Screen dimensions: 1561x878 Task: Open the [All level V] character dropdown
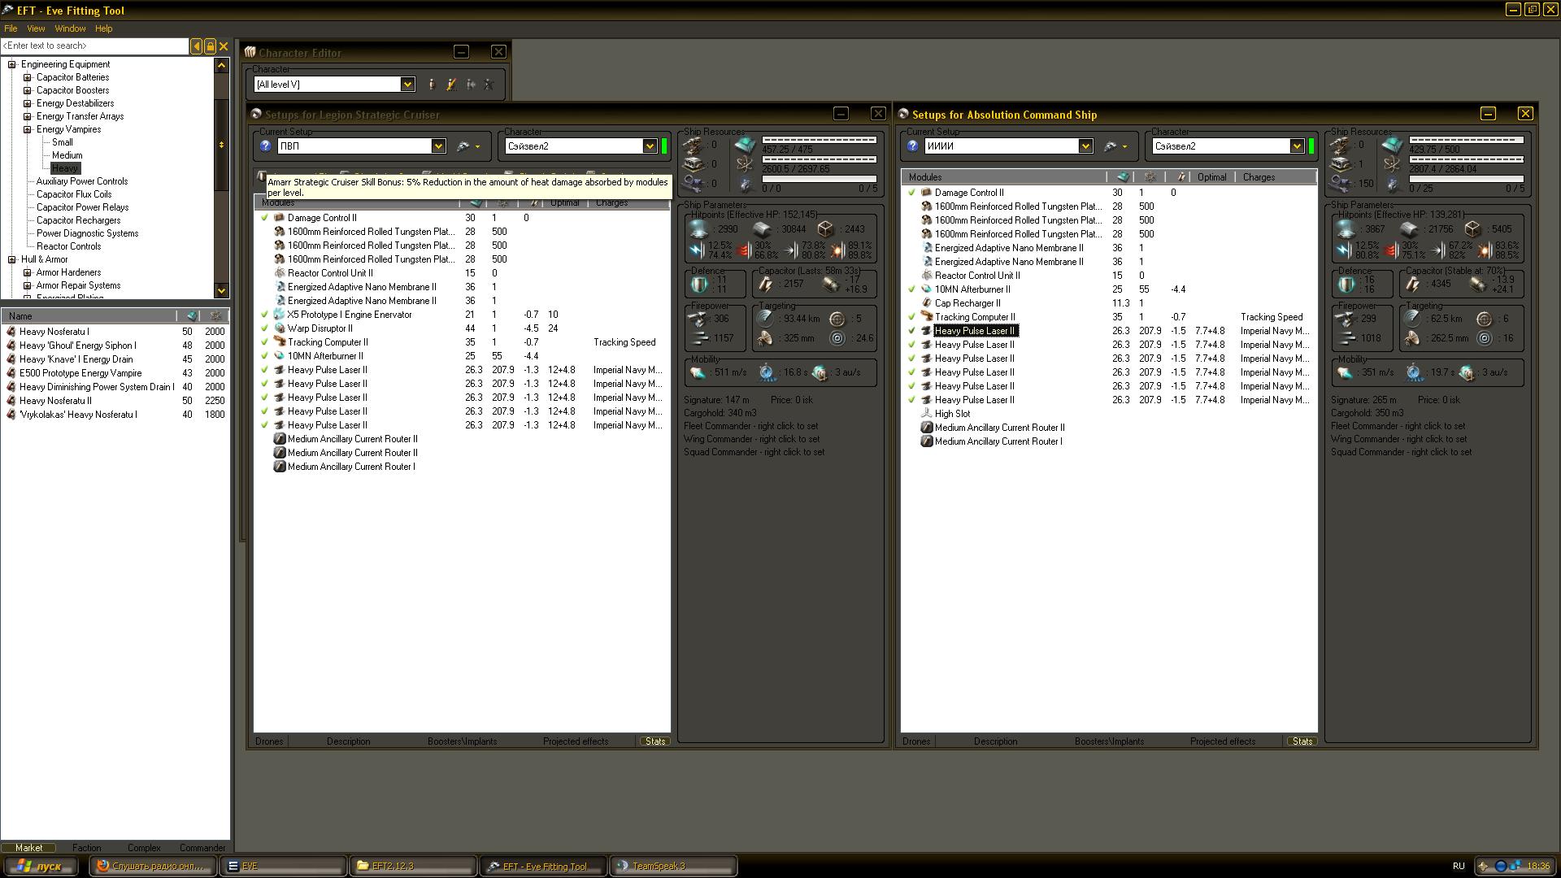click(x=407, y=85)
